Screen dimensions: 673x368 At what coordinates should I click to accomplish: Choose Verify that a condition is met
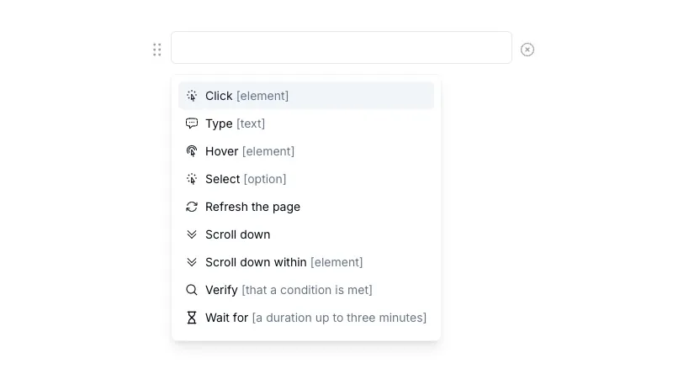click(x=289, y=290)
